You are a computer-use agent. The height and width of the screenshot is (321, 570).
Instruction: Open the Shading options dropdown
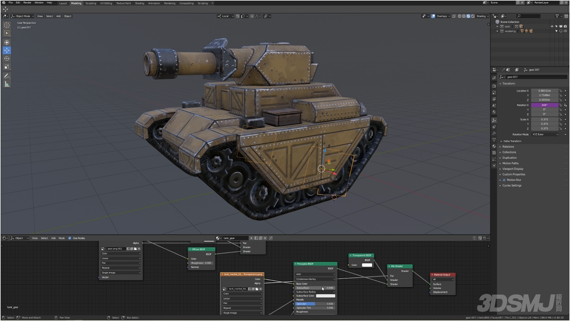483,16
